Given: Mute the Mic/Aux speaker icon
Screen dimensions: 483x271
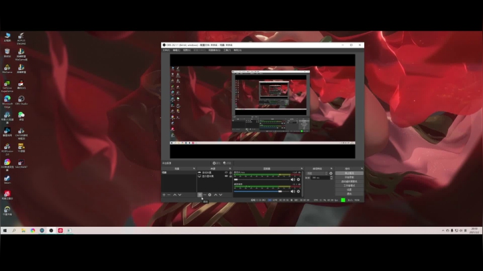Looking at the screenshot, I should click(x=292, y=180).
